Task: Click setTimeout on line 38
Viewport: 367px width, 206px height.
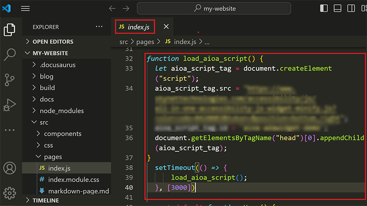Action: [175, 168]
